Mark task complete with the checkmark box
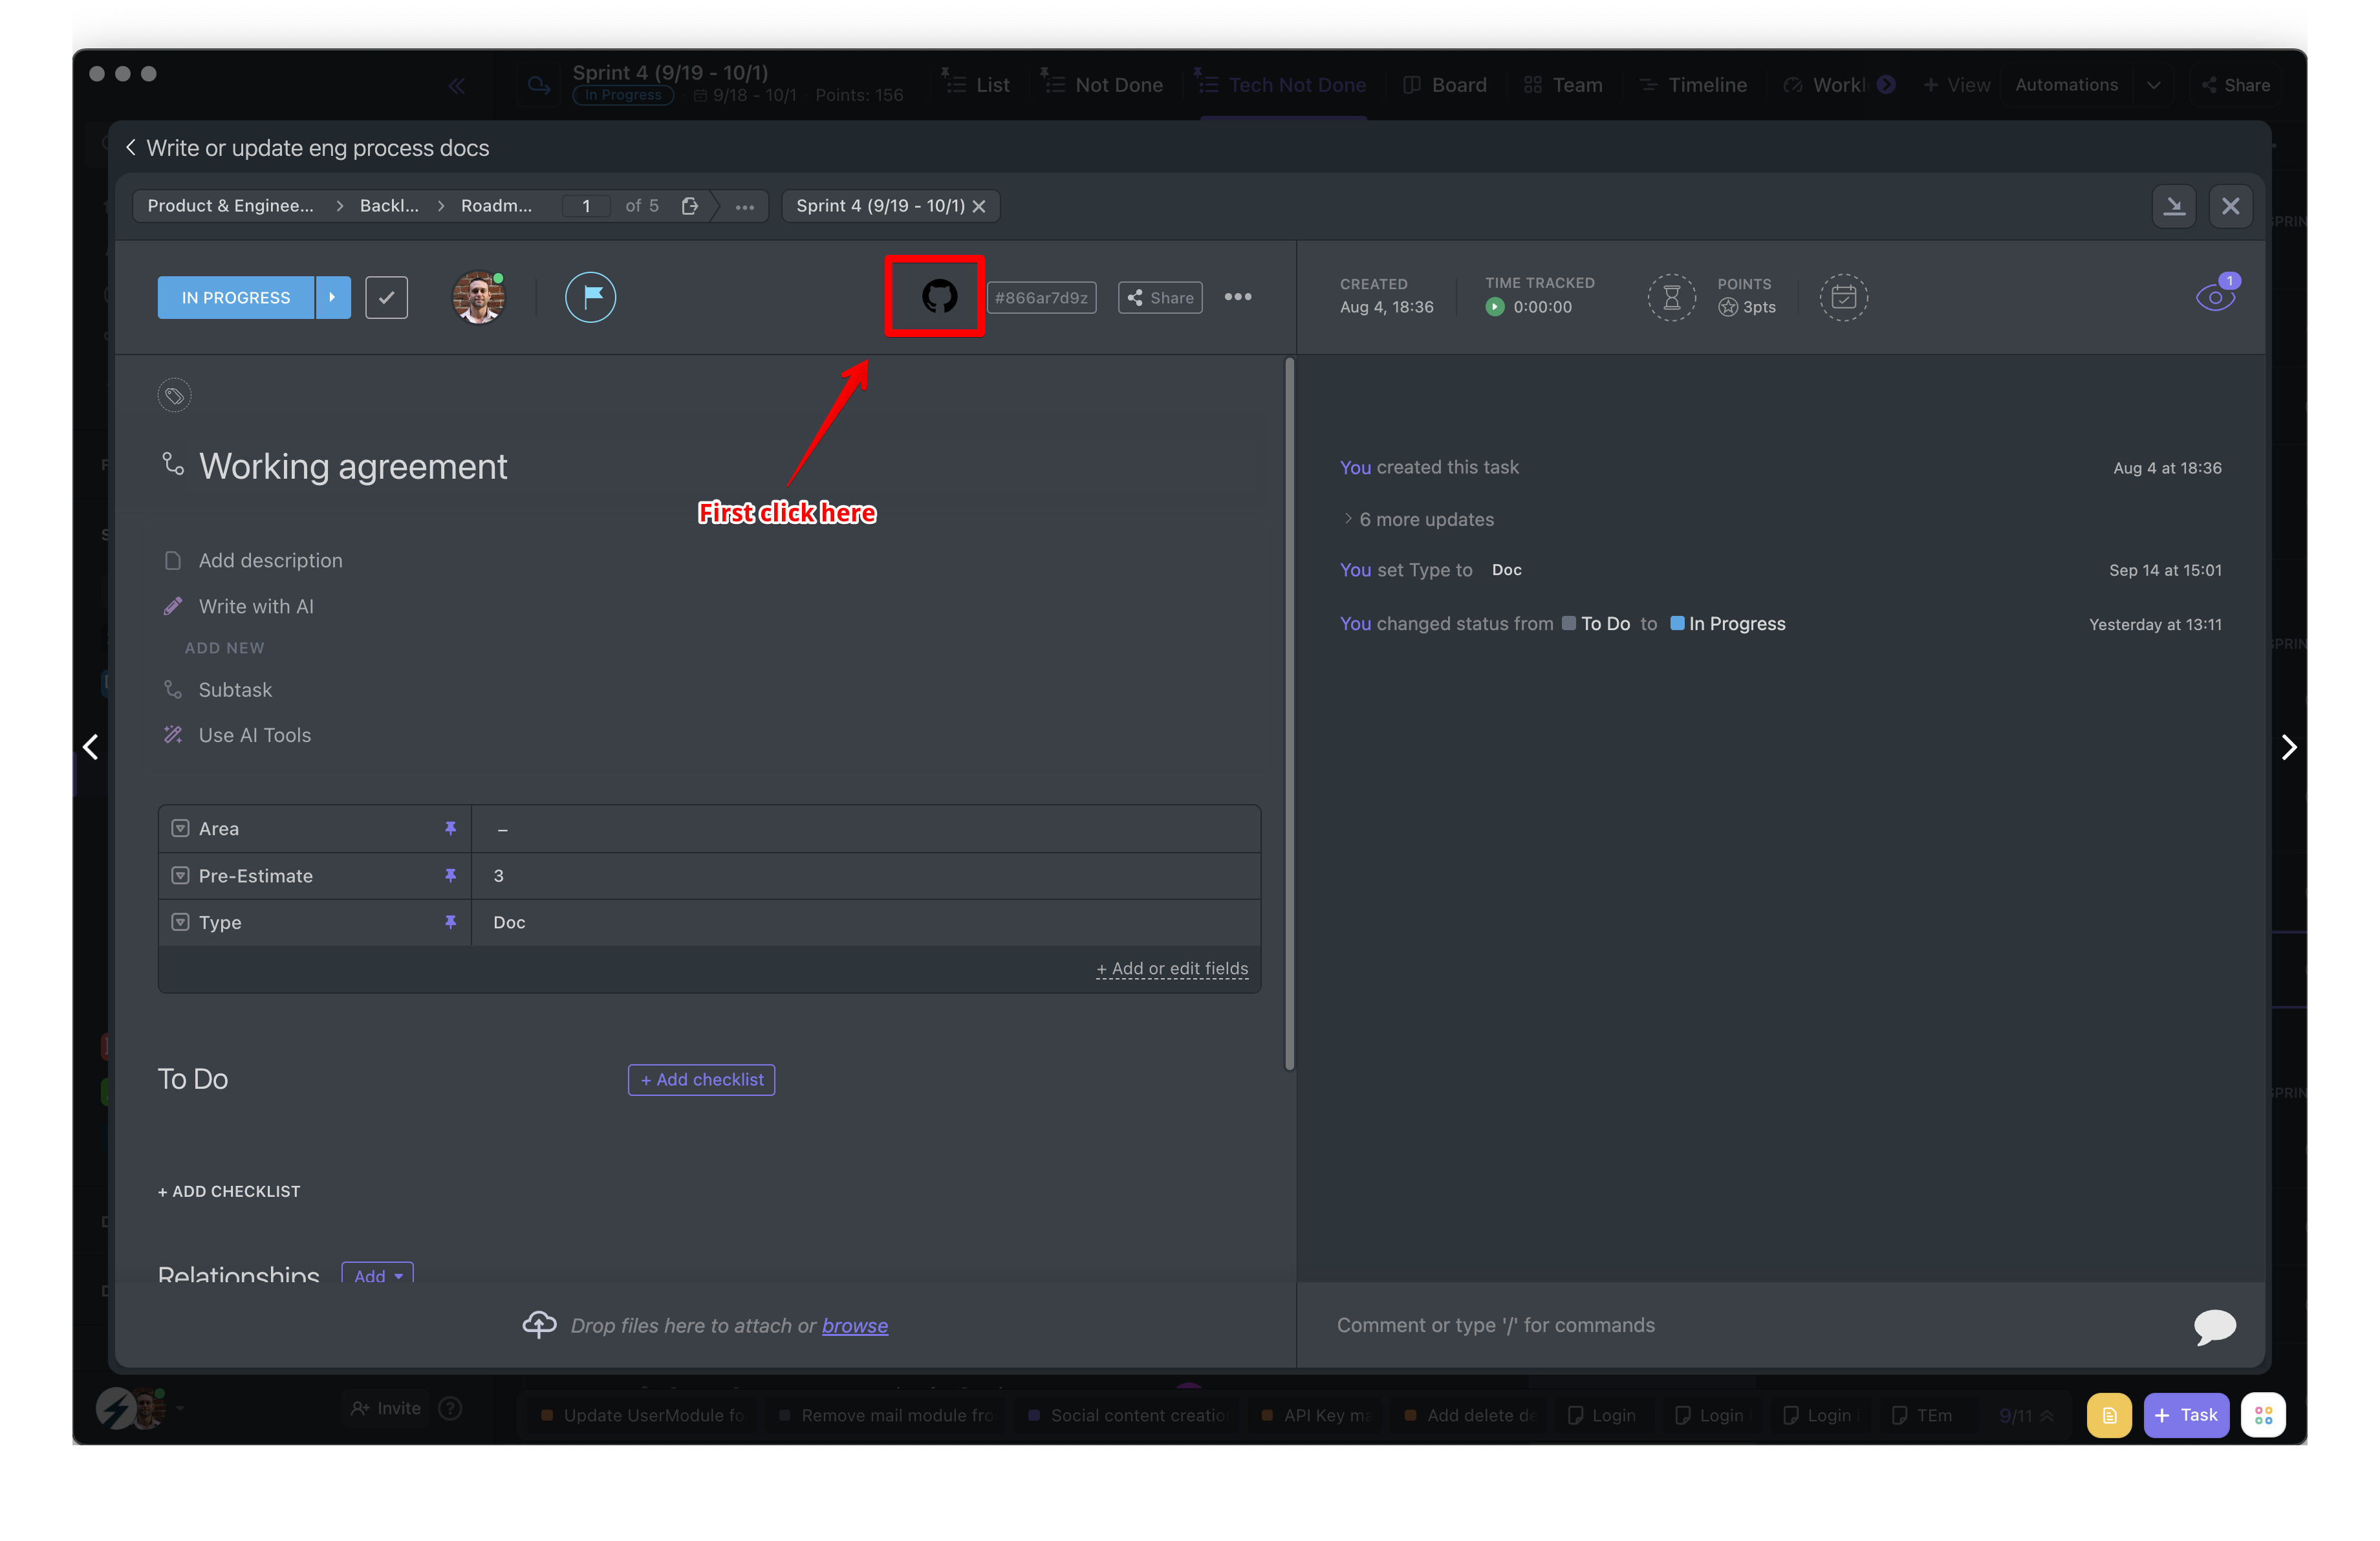2380x1541 pixels. pyautogui.click(x=386, y=297)
